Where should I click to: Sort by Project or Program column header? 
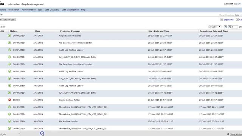[70, 31]
